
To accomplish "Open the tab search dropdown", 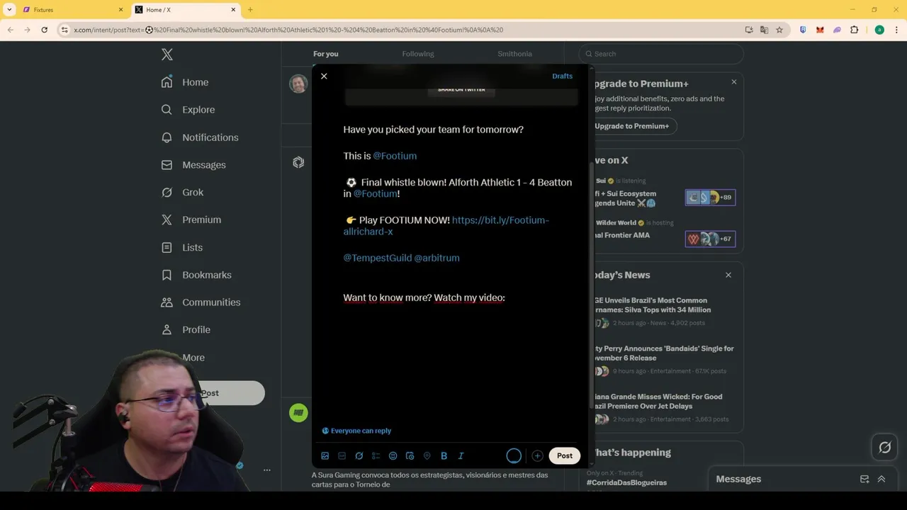I will pyautogui.click(x=9, y=10).
